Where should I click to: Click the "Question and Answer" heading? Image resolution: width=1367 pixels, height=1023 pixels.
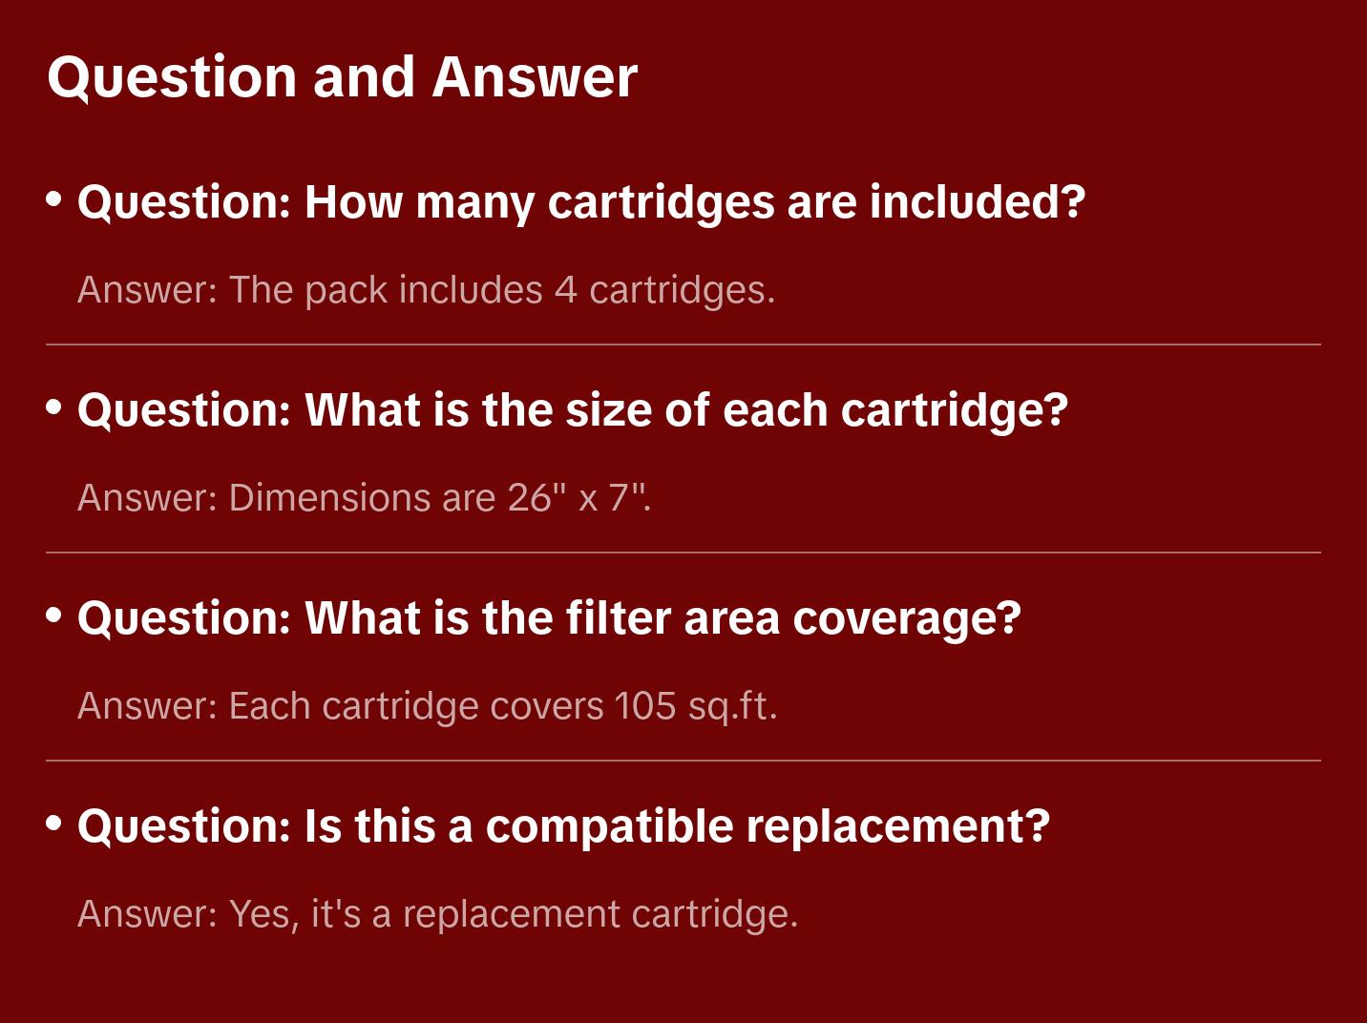pos(342,77)
